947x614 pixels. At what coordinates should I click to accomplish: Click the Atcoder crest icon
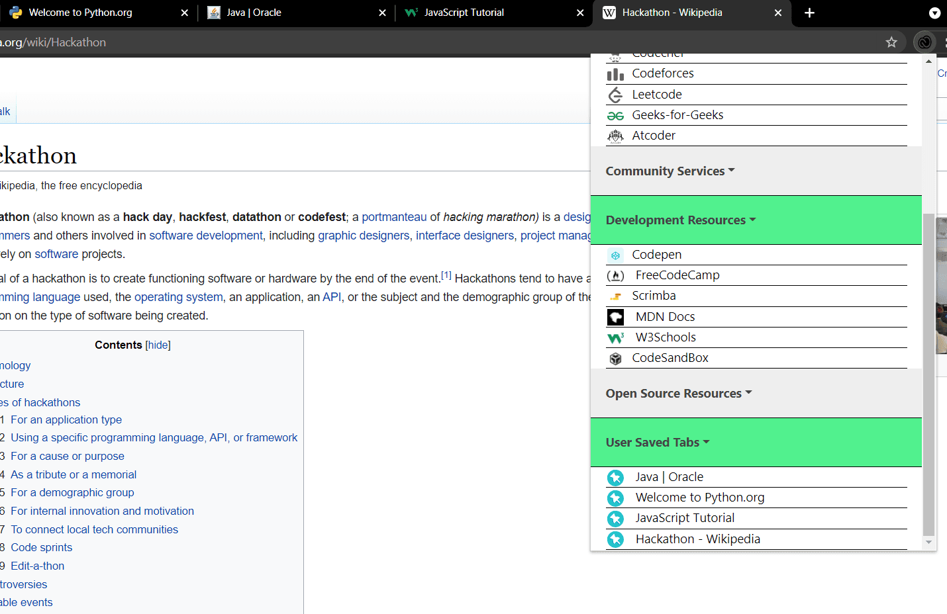pyautogui.click(x=615, y=136)
